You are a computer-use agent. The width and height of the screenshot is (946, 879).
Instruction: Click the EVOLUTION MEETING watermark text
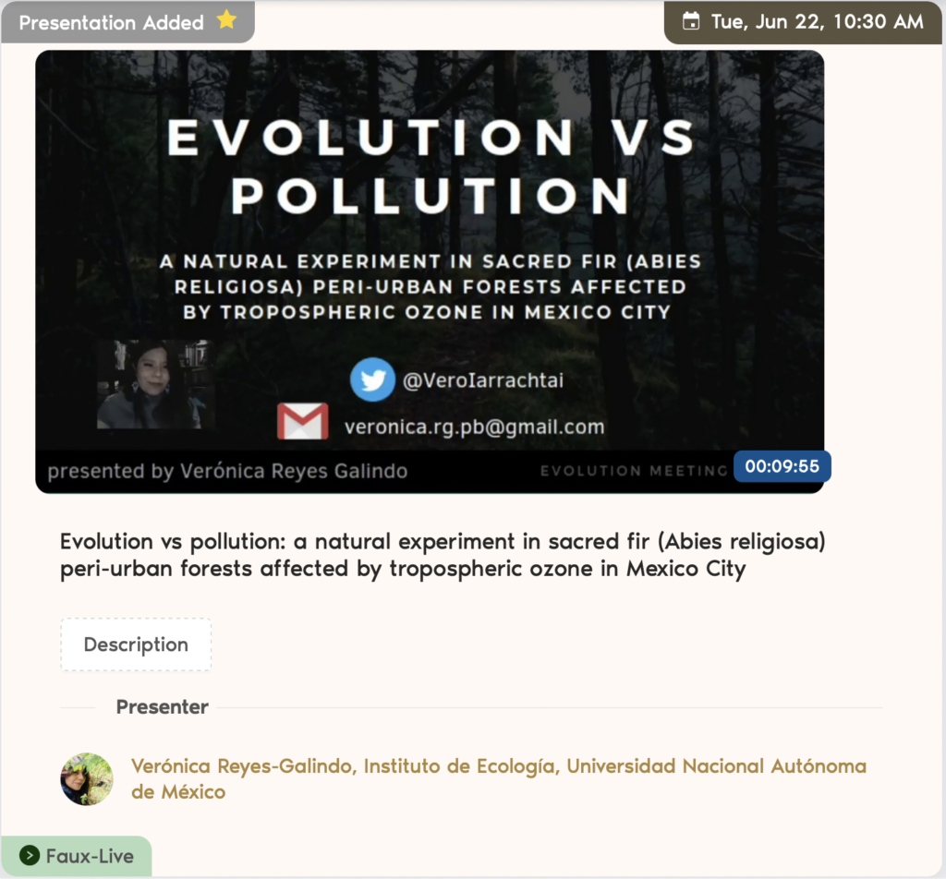point(634,471)
